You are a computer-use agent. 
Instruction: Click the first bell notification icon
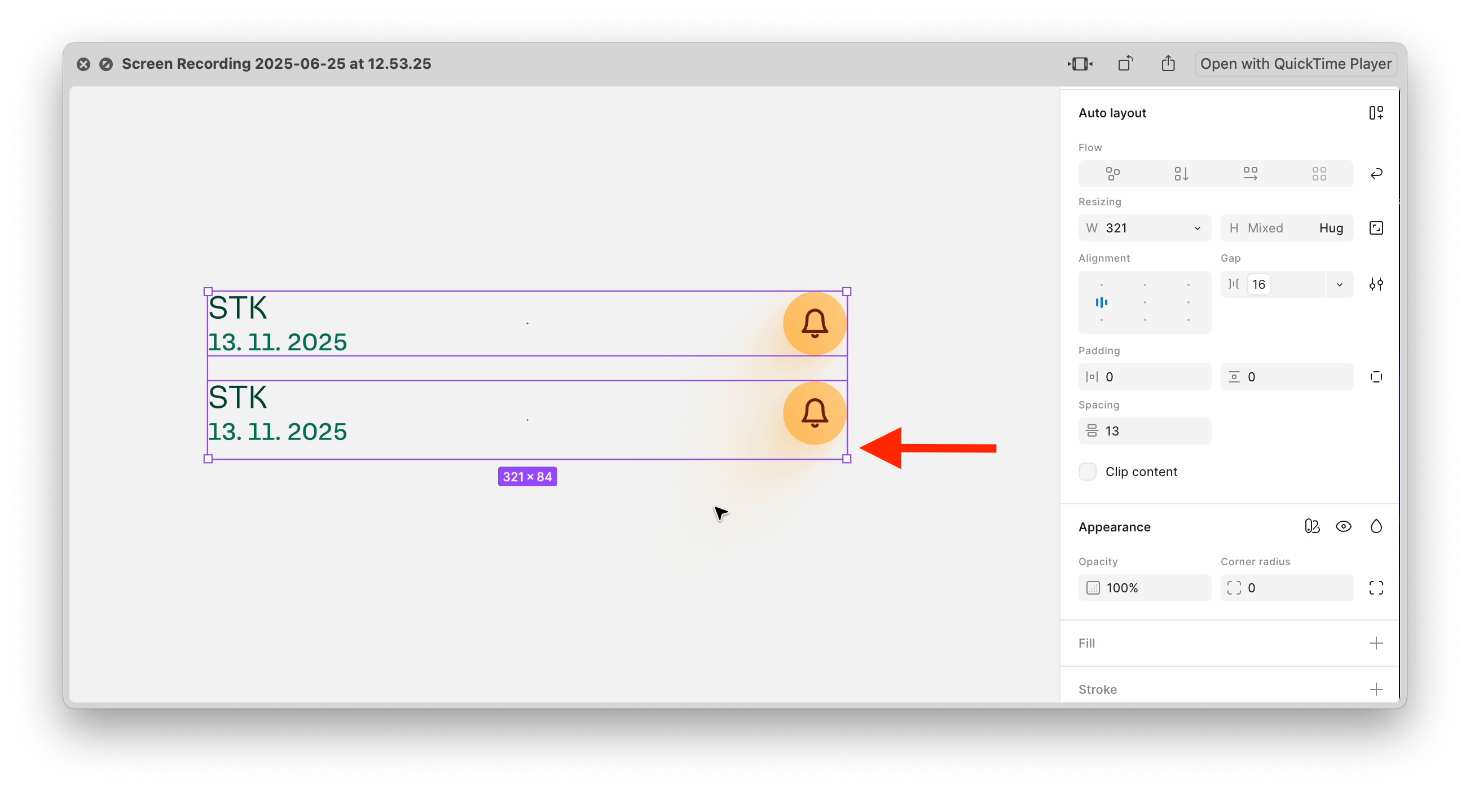click(x=815, y=324)
